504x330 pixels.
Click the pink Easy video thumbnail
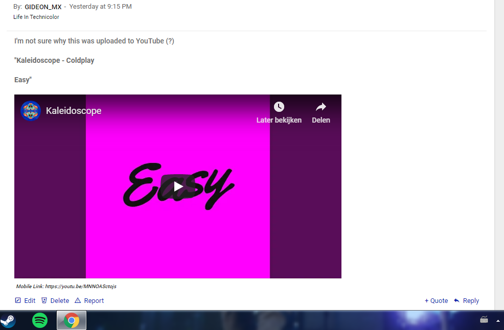tap(178, 186)
